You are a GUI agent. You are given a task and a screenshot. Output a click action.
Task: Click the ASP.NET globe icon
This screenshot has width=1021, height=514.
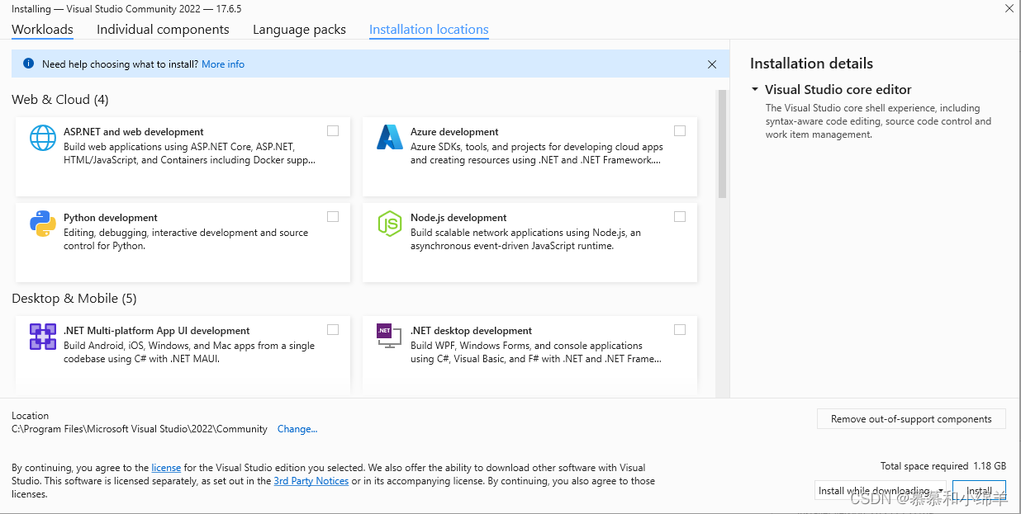point(43,138)
